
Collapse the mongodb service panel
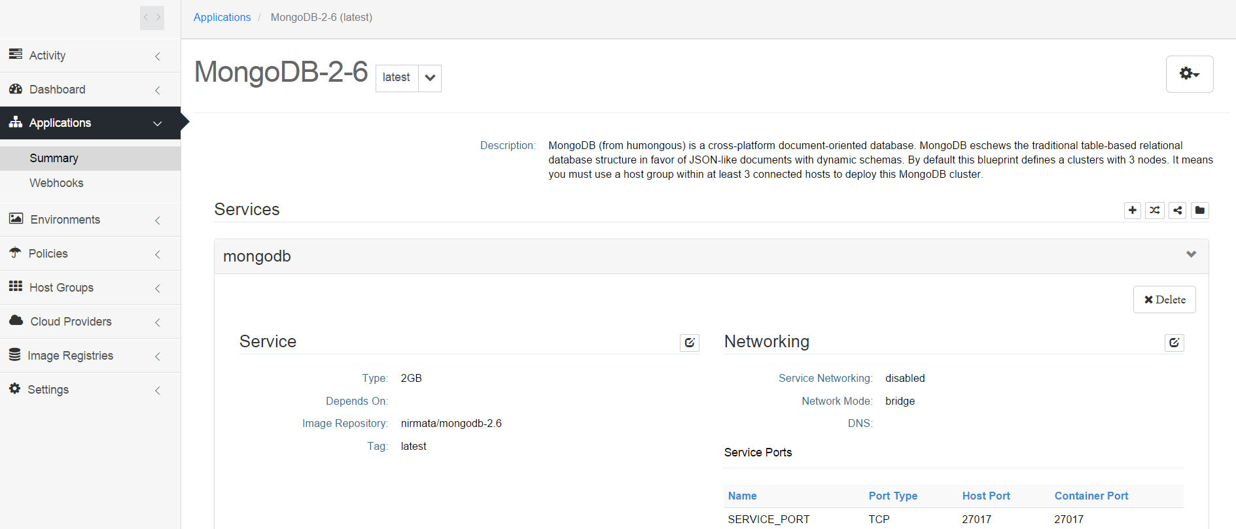click(x=1192, y=254)
